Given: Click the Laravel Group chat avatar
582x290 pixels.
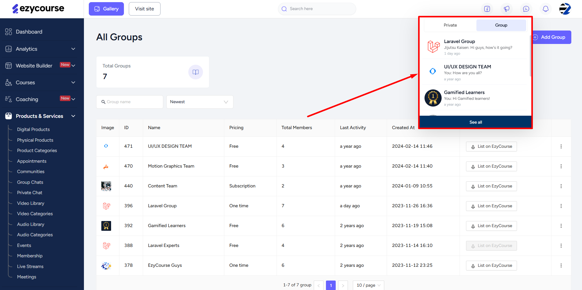Looking at the screenshot, I should tap(433, 47).
